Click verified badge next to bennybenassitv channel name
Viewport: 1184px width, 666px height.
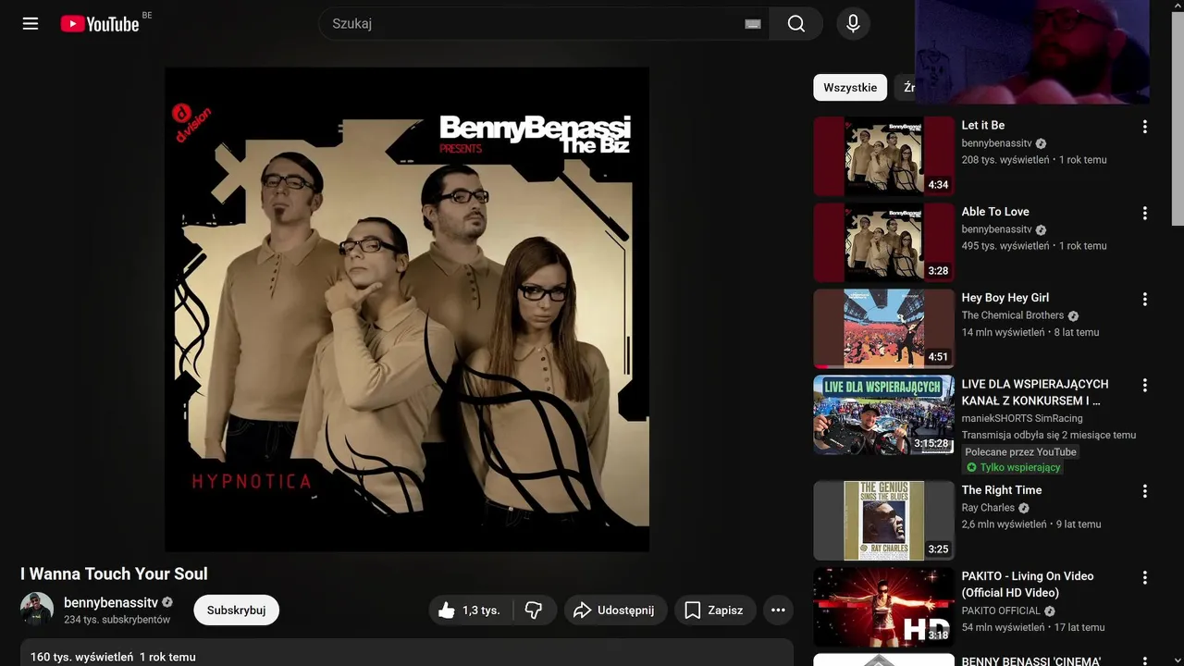(x=167, y=602)
